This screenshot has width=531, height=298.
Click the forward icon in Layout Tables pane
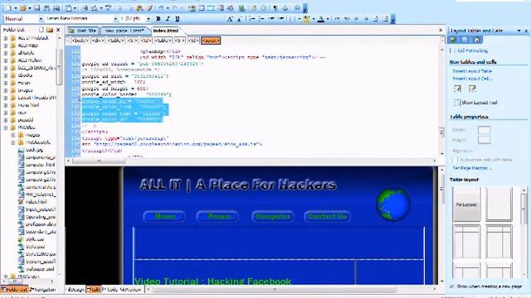pyautogui.click(x=465, y=40)
